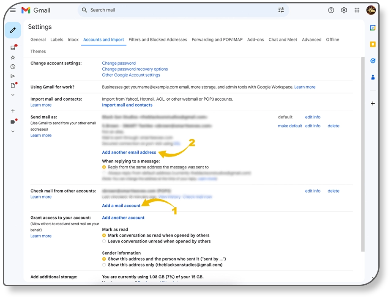The image size is (391, 297).
Task: Open Contacts side panel icon
Action: [x=372, y=77]
